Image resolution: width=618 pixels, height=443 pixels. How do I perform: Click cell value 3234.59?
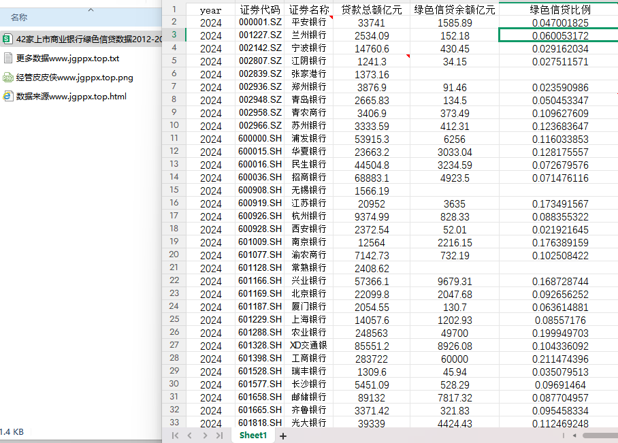[455, 165]
